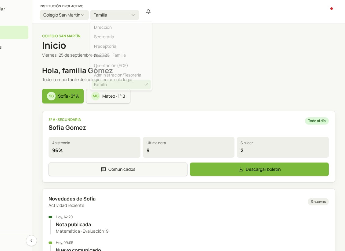The image size is (345, 251).
Task: Click the Nuevo comunicado entry
Action: [78, 249]
